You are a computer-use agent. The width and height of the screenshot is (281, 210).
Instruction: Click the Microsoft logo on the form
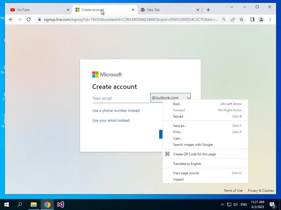[x=107, y=74]
